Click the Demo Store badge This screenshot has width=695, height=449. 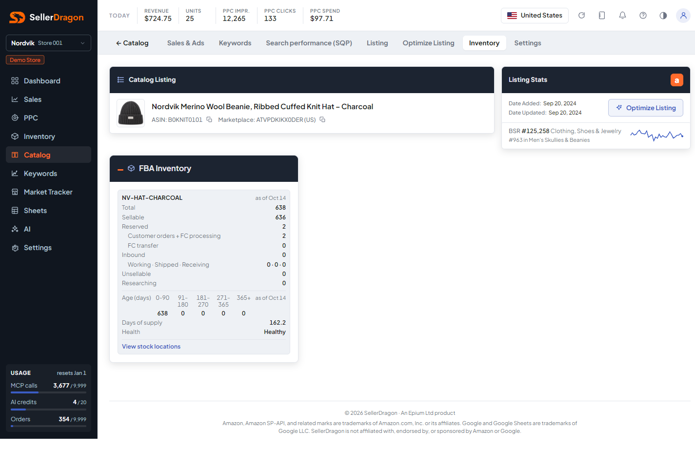pos(25,60)
